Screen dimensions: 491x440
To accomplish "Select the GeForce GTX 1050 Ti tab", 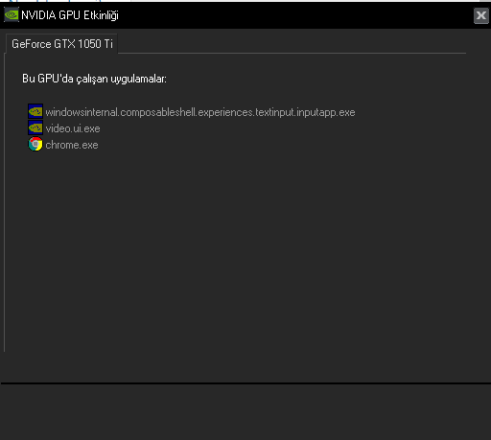I will click(62, 44).
